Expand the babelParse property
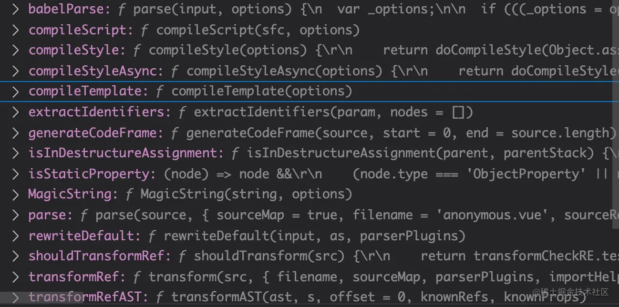619x307 pixels. pyautogui.click(x=16, y=10)
